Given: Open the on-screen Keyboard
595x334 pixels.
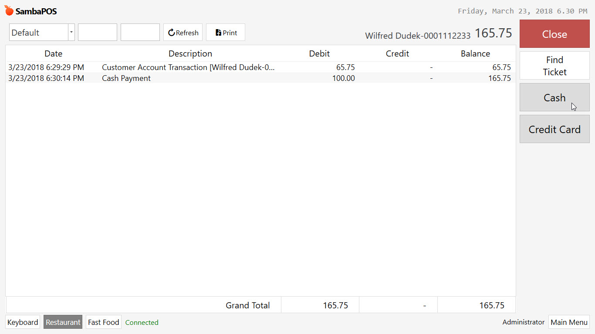Looking at the screenshot, I should tap(22, 322).
